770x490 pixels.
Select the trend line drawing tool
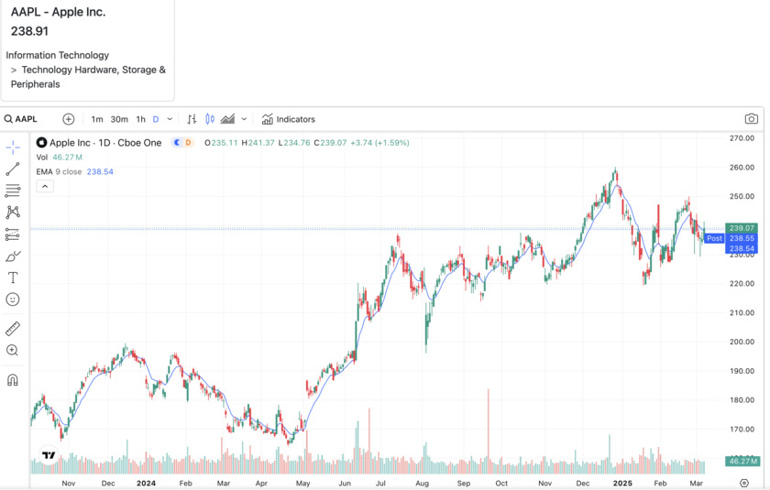(x=13, y=169)
